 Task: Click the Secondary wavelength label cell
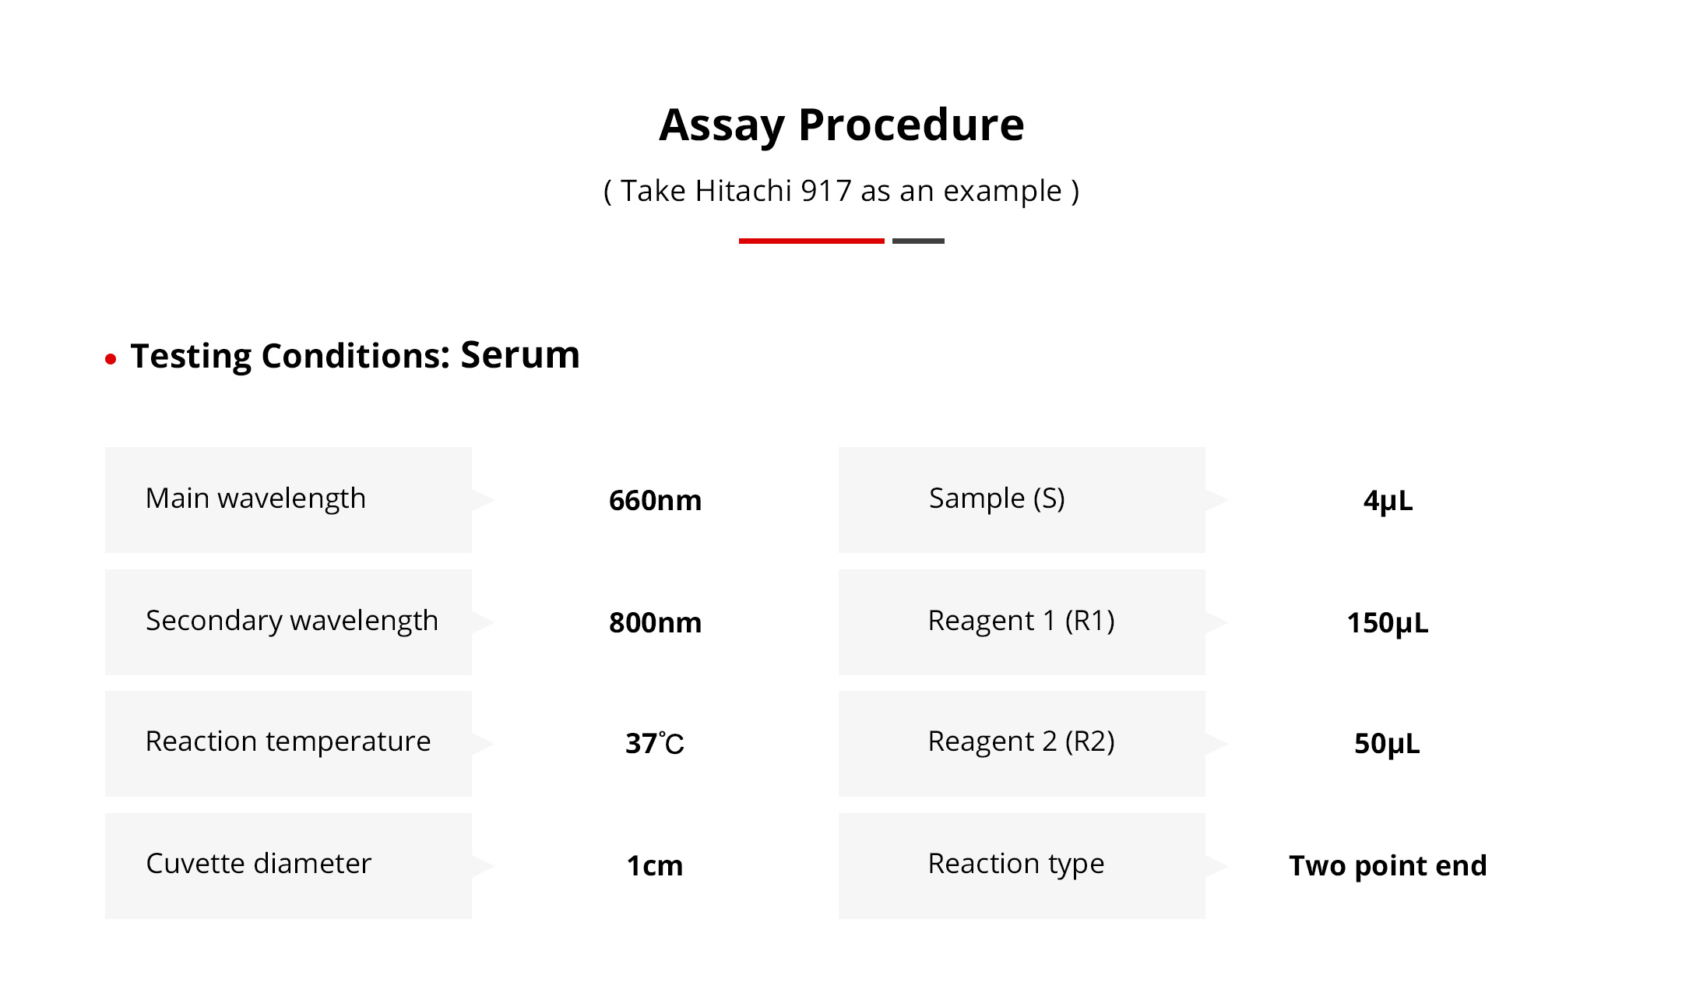click(x=288, y=622)
